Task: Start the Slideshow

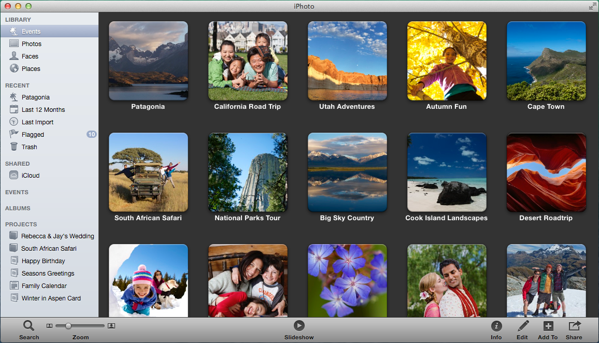Action: pyautogui.click(x=299, y=325)
